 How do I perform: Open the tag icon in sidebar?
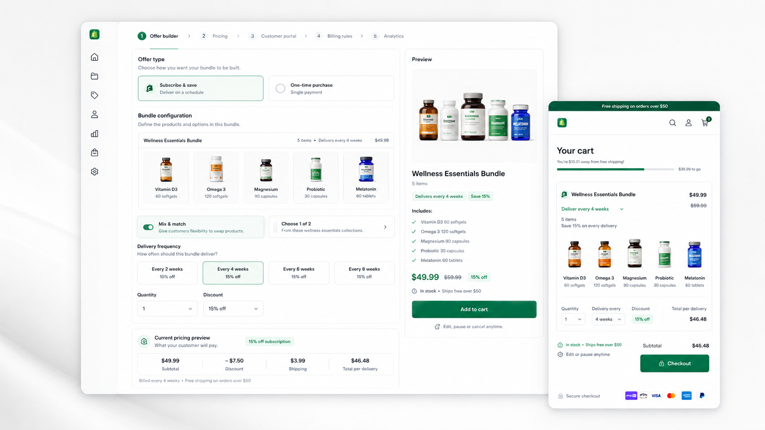[94, 95]
